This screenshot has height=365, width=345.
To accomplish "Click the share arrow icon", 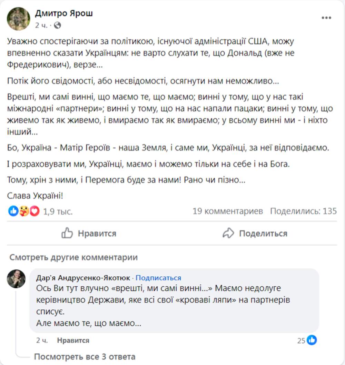I will click(x=228, y=234).
